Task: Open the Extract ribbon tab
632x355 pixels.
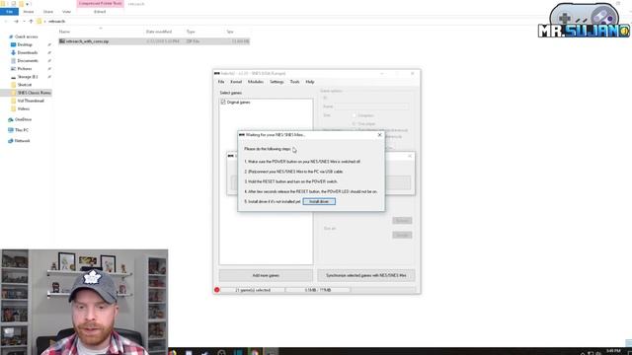Action: (x=100, y=12)
